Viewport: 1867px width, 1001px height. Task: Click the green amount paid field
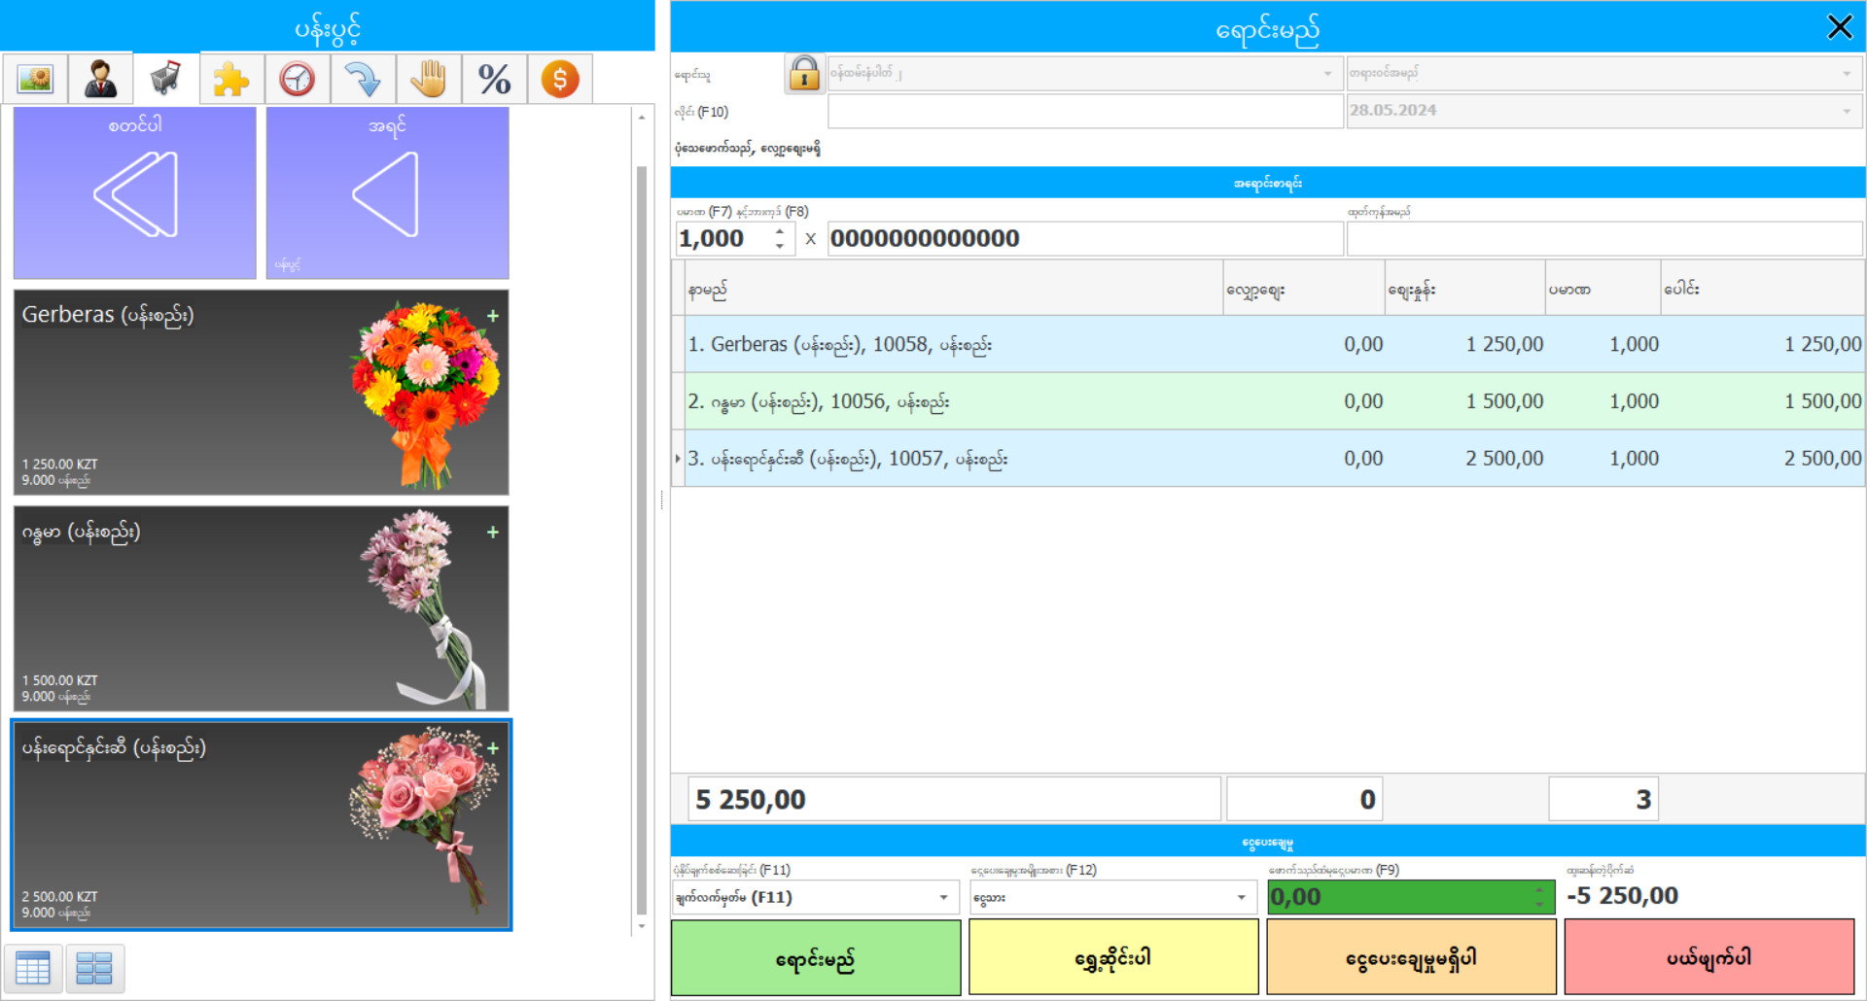click(x=1400, y=897)
